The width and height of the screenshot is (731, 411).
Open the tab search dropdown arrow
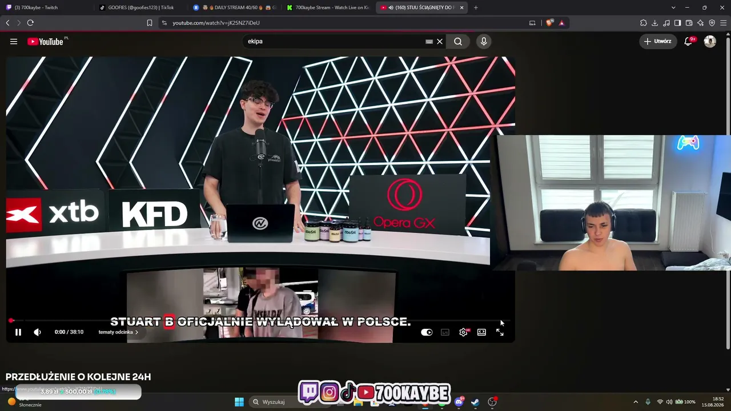point(673,7)
